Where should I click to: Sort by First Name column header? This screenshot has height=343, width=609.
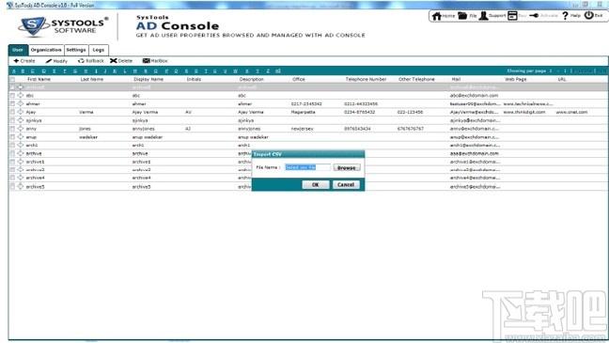(39, 79)
